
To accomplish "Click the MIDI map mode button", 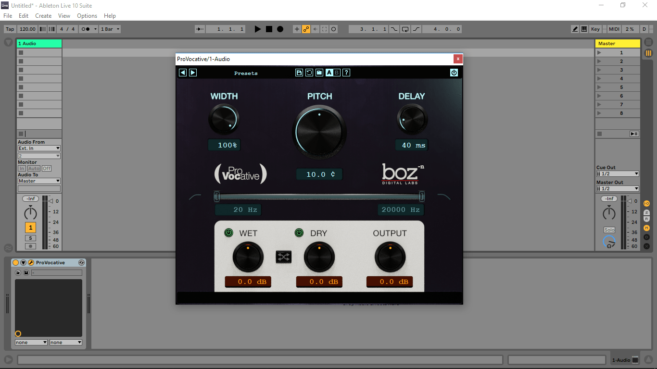I will pos(614,29).
